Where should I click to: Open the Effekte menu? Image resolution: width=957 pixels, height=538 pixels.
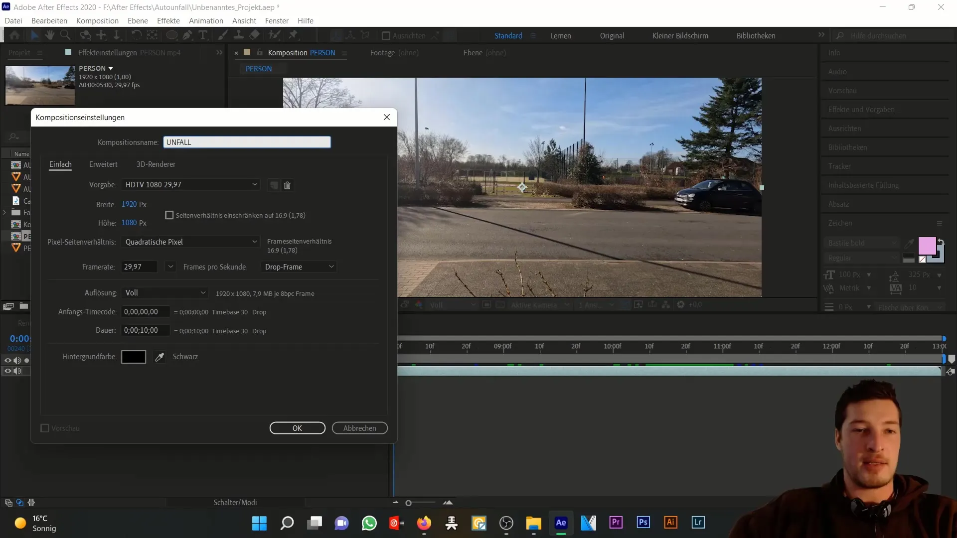click(168, 21)
